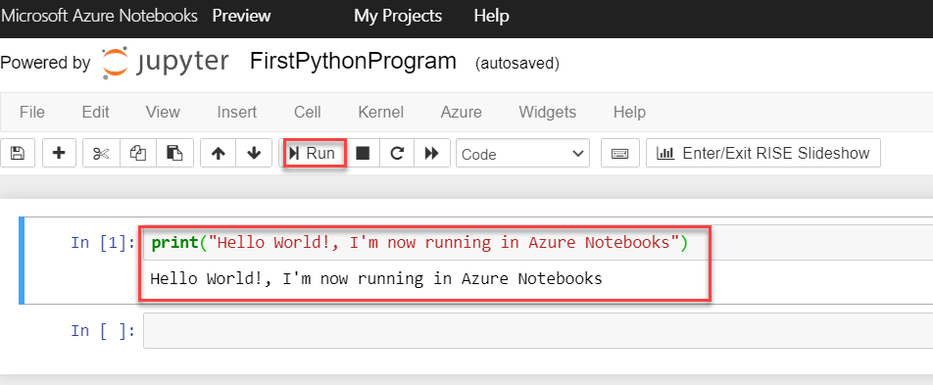Move the selected cell down

pyautogui.click(x=254, y=154)
